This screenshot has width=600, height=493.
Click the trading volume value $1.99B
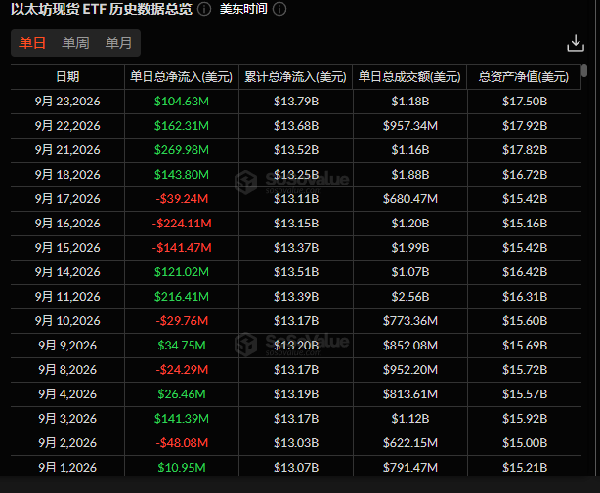click(x=409, y=248)
